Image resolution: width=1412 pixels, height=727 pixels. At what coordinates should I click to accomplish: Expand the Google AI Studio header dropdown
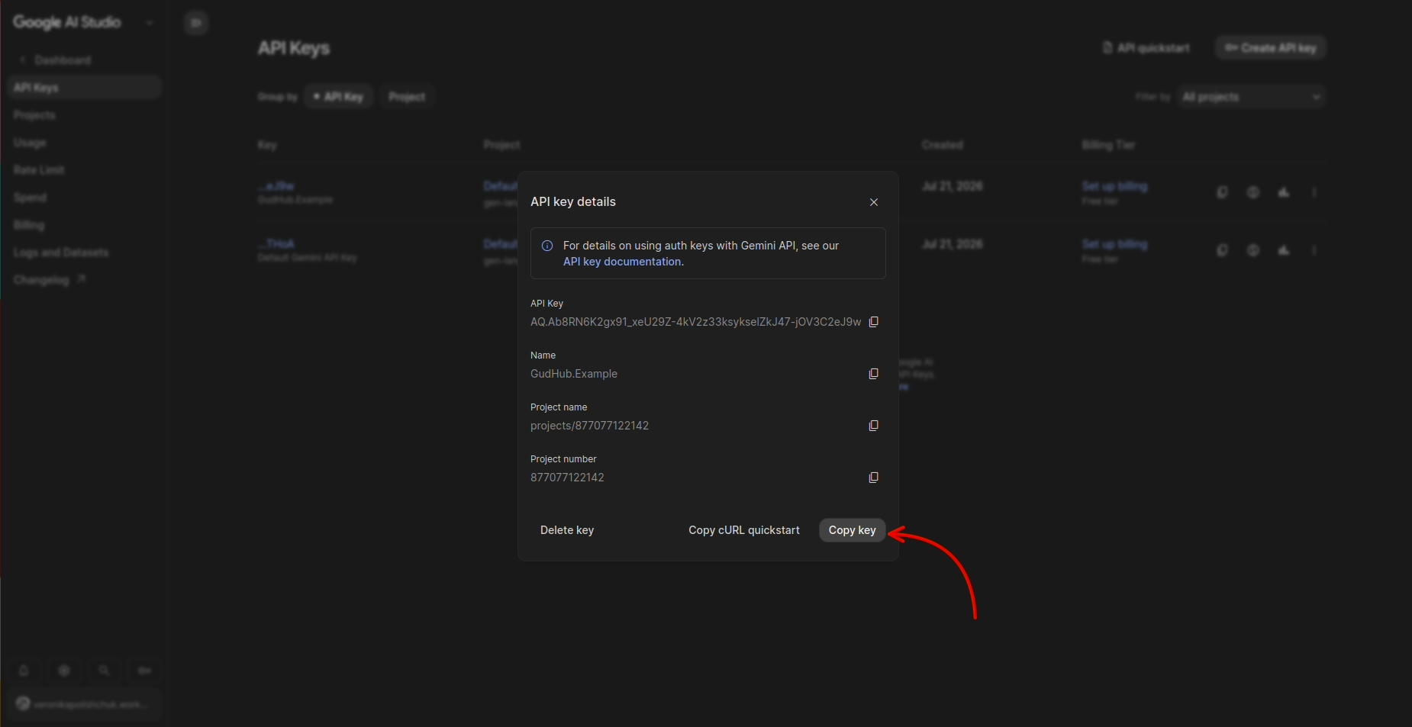point(150,23)
